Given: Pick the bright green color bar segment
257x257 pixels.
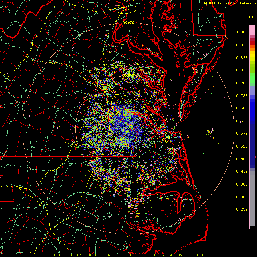Looking at the screenshot, I should (x=252, y=78).
